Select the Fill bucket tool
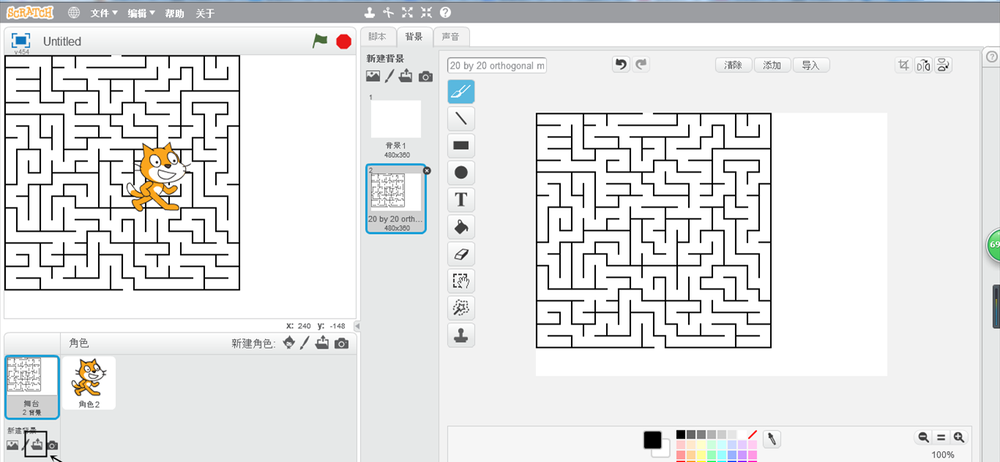 pos(461,227)
